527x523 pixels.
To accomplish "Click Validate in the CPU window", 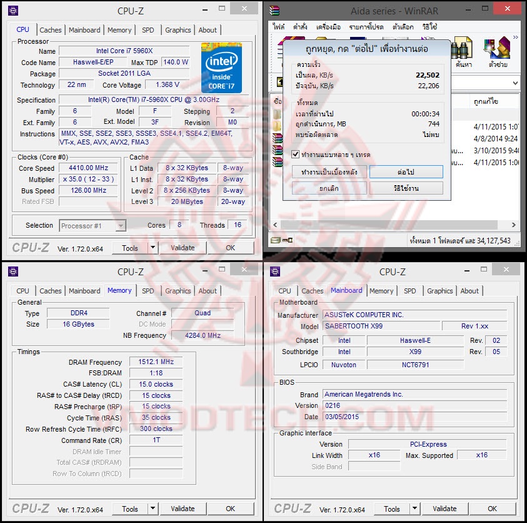I will [x=183, y=248].
